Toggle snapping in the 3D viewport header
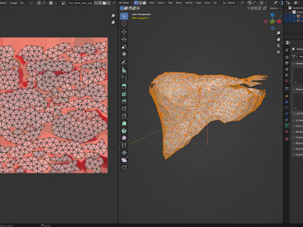 point(249,3)
